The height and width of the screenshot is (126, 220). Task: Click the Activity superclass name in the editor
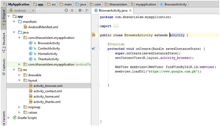click(177, 35)
